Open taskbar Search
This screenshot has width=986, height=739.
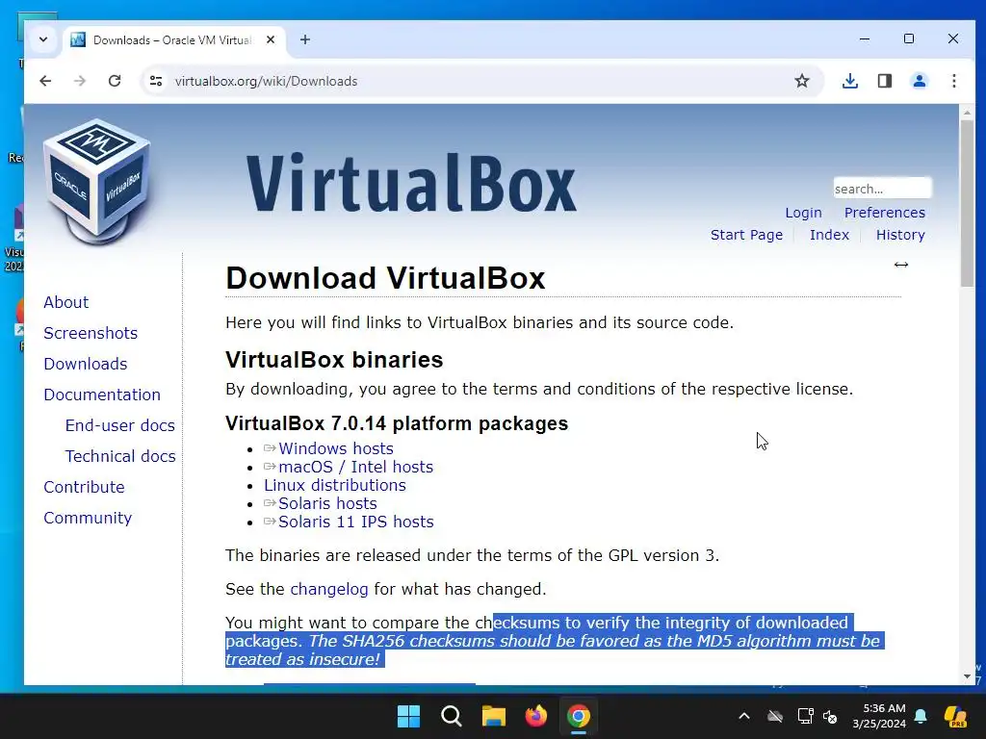tap(451, 716)
